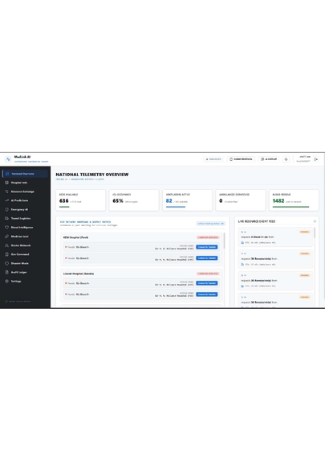Connect & Transfer for Lilavati Hospital Blood A
This screenshot has width=325, height=461.
[207, 283]
